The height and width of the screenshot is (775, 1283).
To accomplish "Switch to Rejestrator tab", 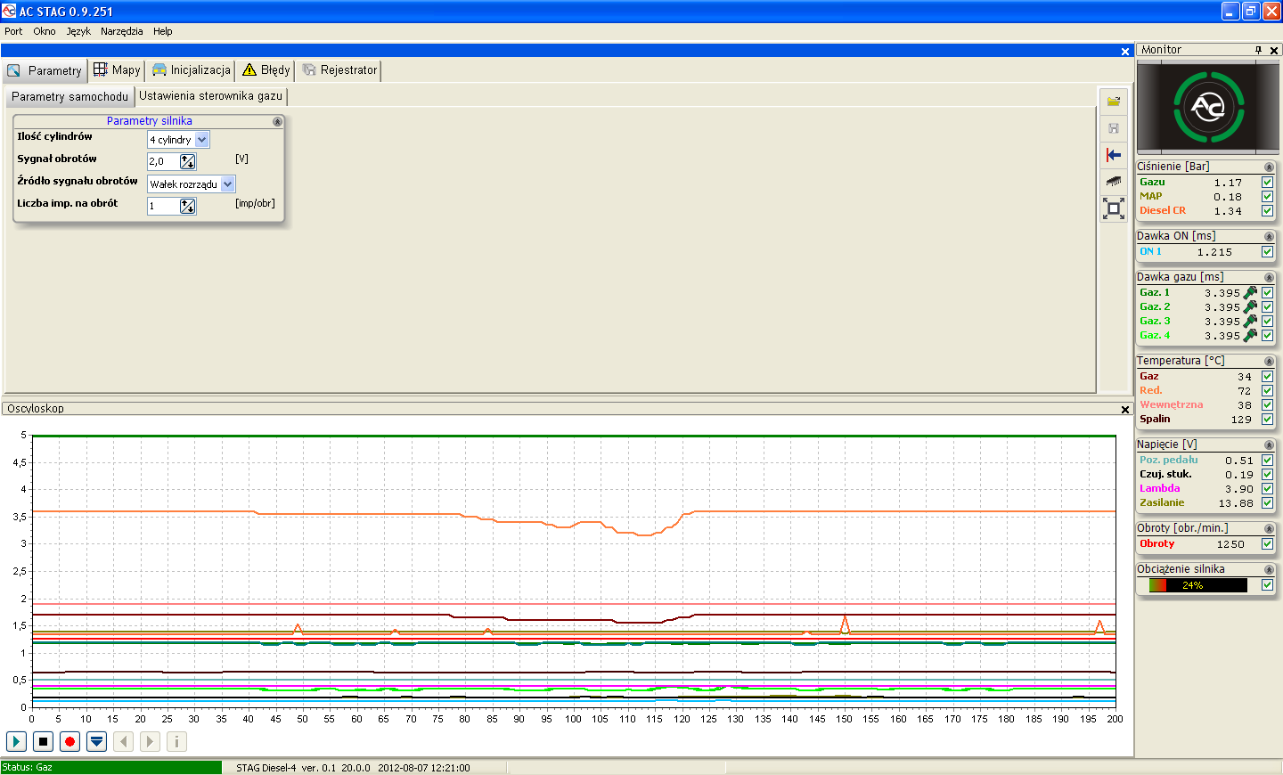I will tap(339, 69).
